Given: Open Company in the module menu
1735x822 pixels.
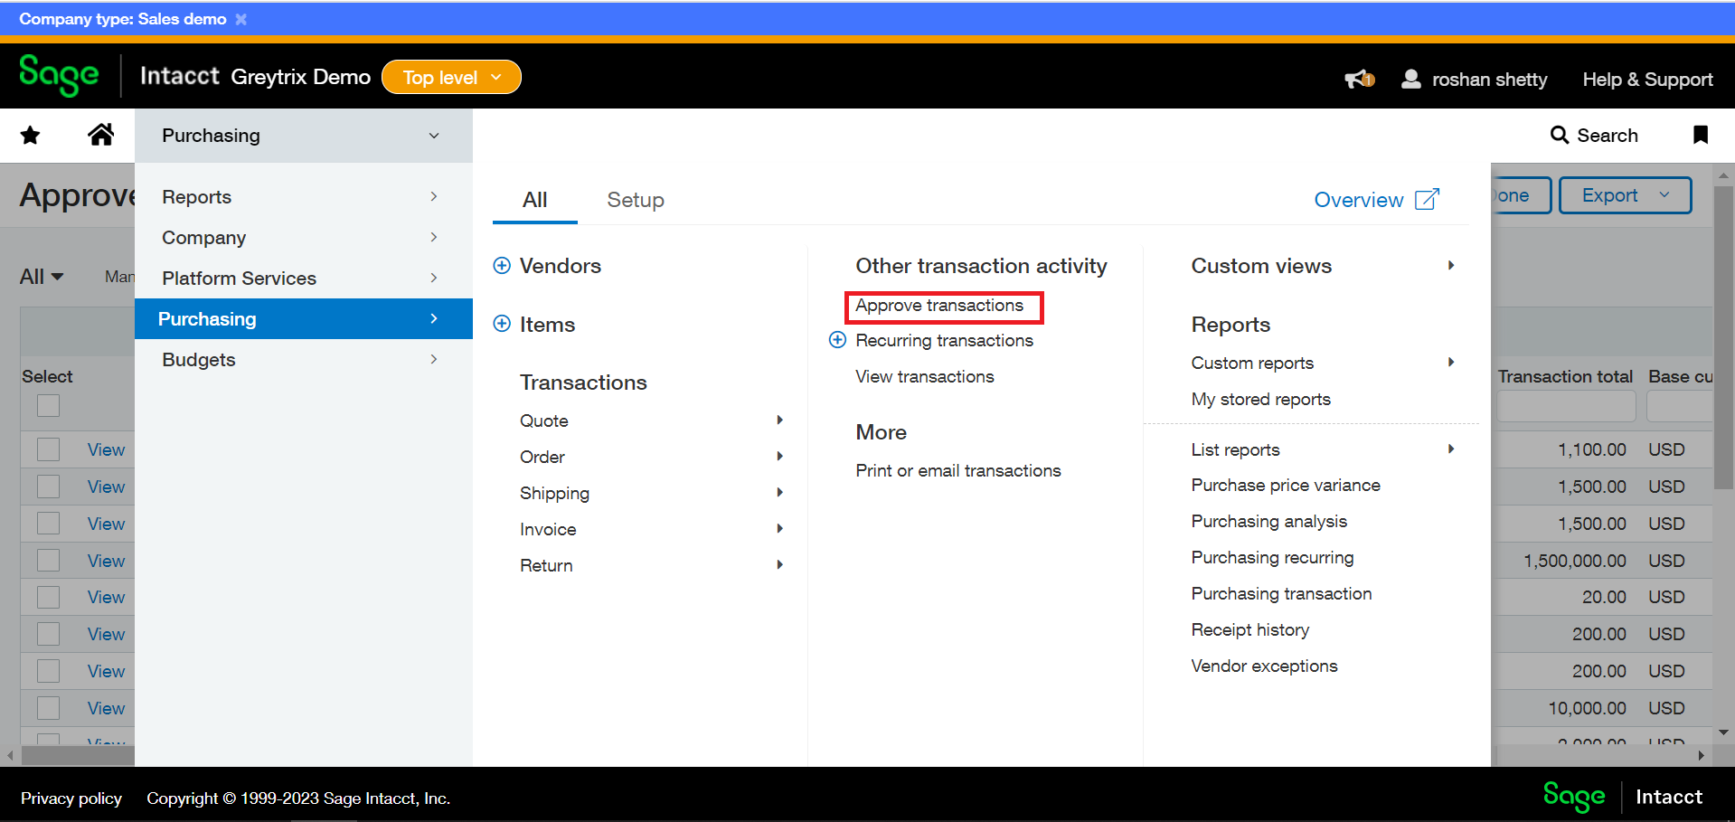Looking at the screenshot, I should [303, 237].
